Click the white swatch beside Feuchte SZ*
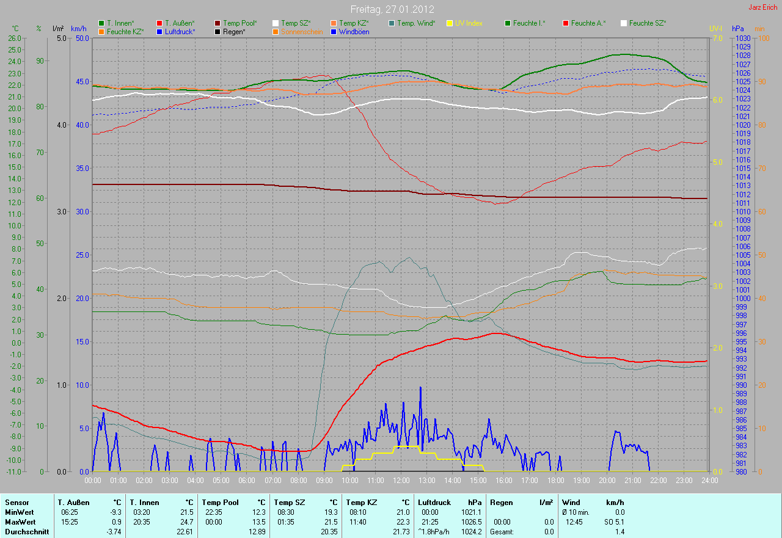Image resolution: width=782 pixels, height=538 pixels. [x=624, y=23]
